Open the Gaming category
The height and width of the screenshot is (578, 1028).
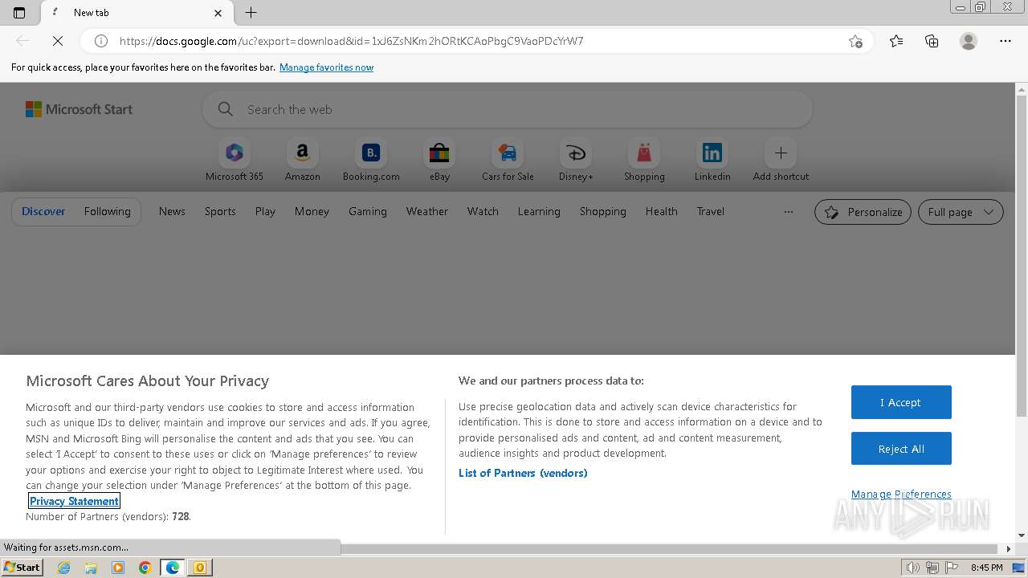point(368,211)
